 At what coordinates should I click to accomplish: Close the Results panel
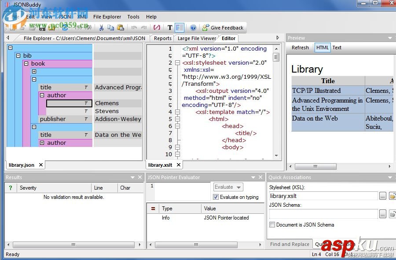pos(139,177)
